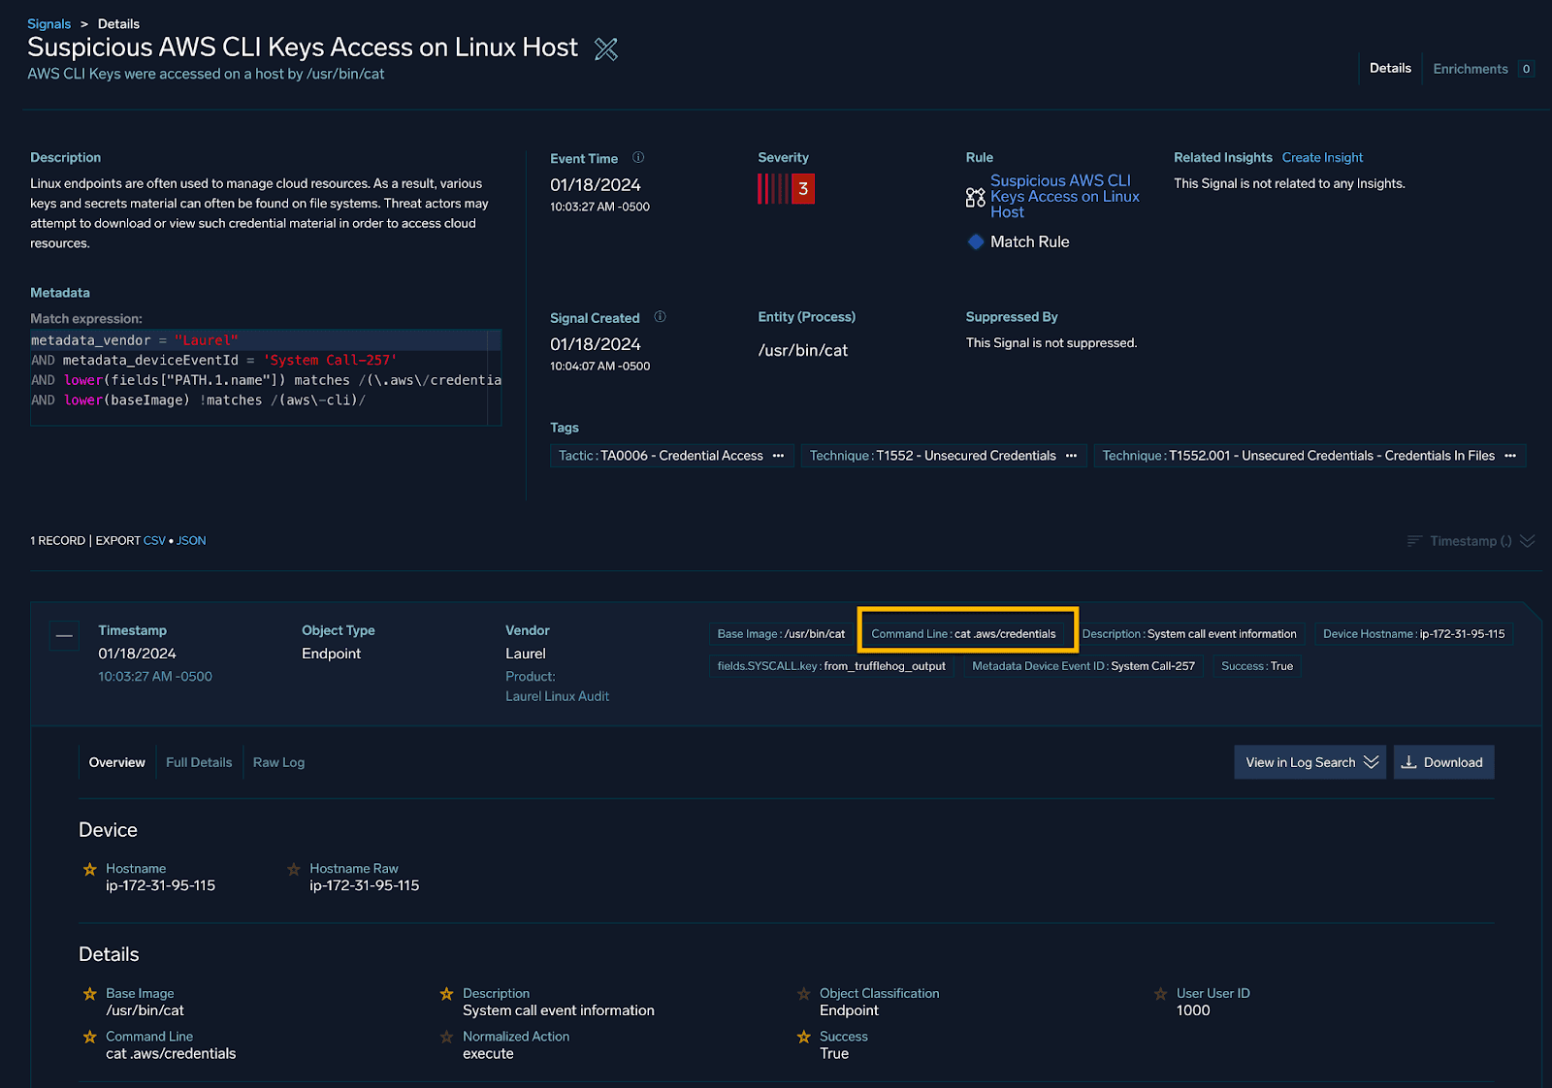Collapse the record using the minus button
This screenshot has height=1088, width=1552.
pyautogui.click(x=64, y=636)
